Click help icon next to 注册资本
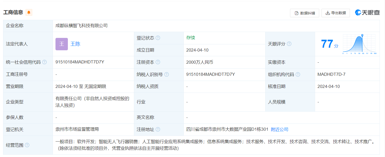This screenshot has width=385, height=157. coord(158,62)
